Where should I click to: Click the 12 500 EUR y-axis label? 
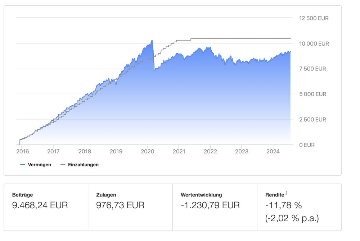tap(314, 18)
